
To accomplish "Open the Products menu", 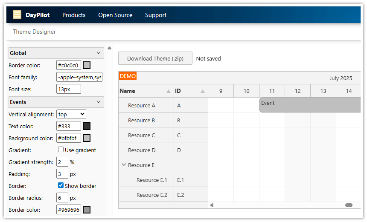I will click(x=74, y=15).
